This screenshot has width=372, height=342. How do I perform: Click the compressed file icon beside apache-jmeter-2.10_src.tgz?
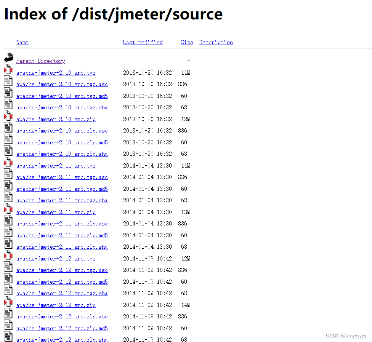[x=8, y=69]
